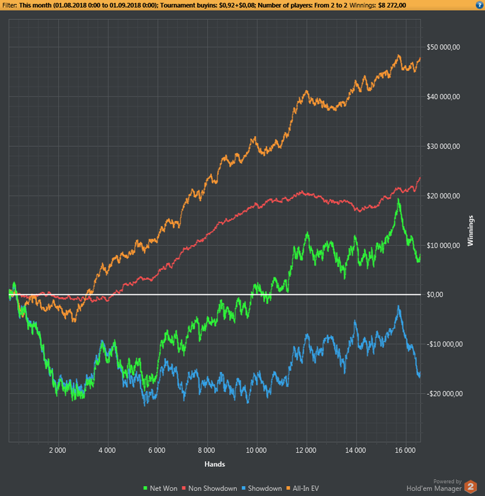Click the $50 000,00 axis label
485x496 pixels.
tap(443, 47)
